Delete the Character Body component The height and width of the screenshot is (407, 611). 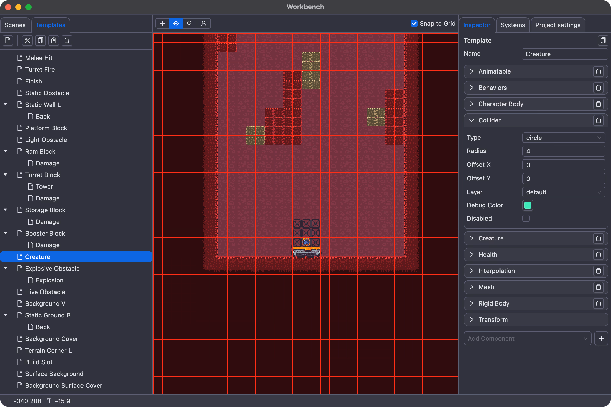coord(599,104)
